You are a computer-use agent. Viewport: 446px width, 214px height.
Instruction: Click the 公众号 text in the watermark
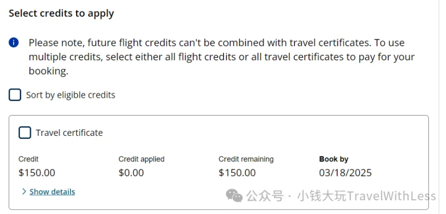pyautogui.click(x=265, y=196)
